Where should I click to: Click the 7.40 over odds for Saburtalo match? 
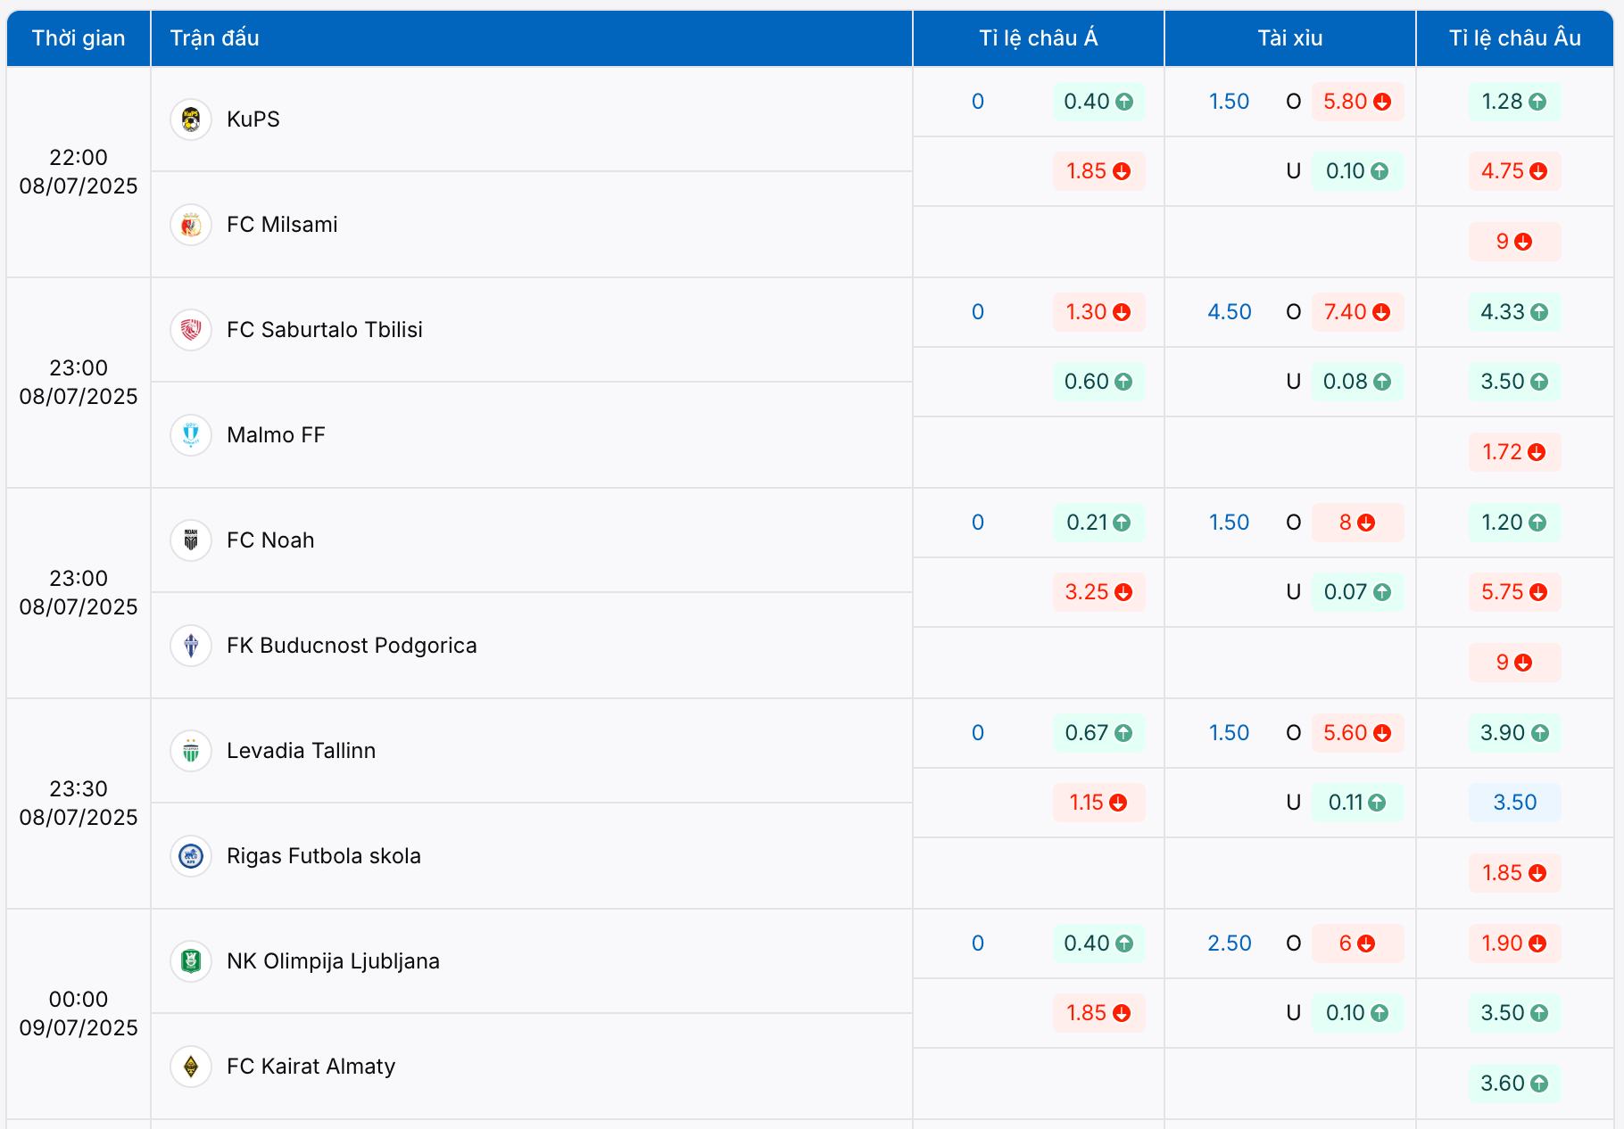[1356, 312]
